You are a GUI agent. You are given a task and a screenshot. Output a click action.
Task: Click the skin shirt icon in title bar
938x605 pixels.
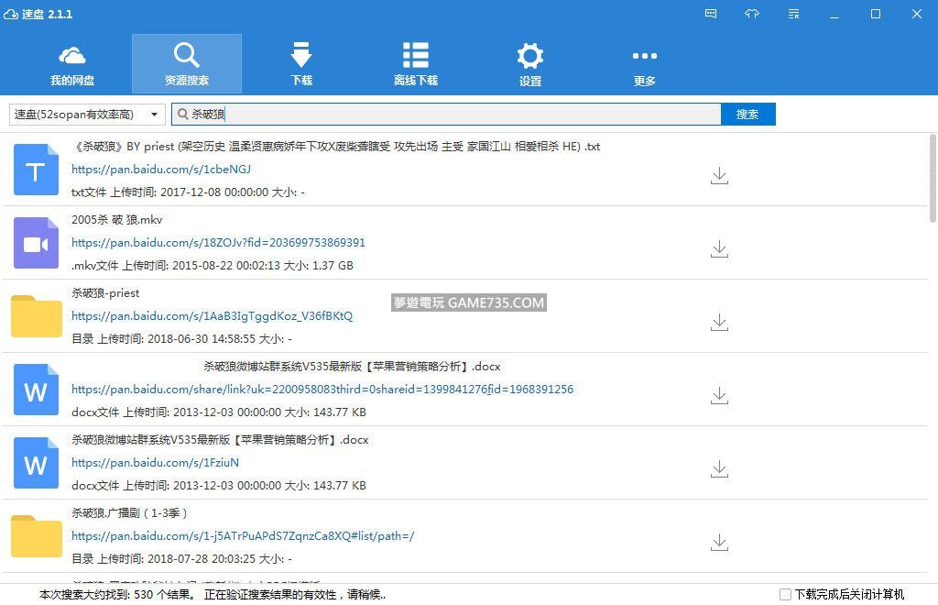pos(752,14)
